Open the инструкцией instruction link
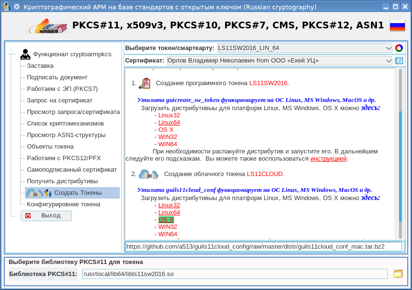Viewport: 412px width, 290px height. click(x=328, y=159)
